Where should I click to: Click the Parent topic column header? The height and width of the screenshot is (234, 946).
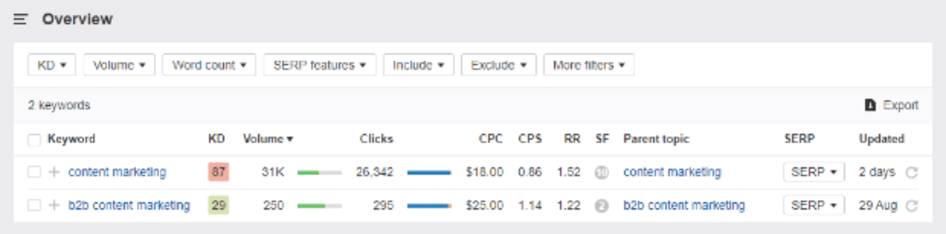tap(656, 139)
